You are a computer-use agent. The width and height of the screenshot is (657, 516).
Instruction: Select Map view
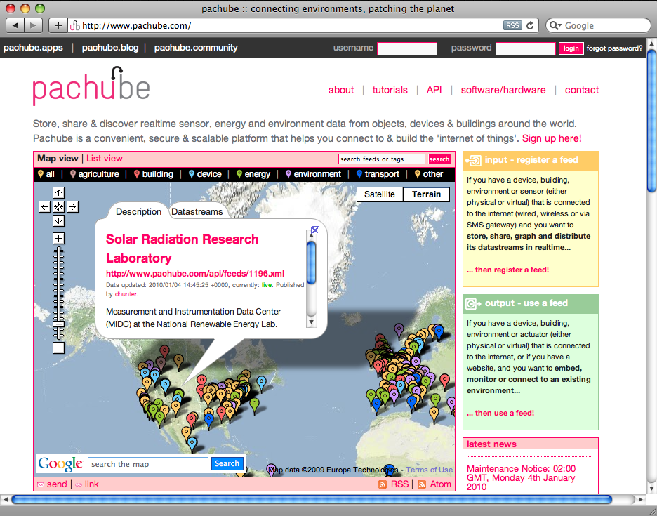[58, 159]
